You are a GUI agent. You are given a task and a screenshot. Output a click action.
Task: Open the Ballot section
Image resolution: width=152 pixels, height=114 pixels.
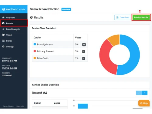click(14, 41)
